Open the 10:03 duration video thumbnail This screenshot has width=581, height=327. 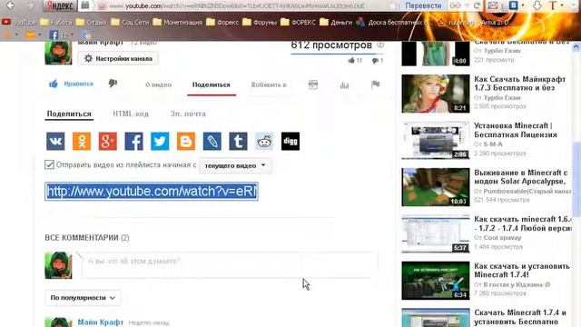pyautogui.click(x=436, y=187)
